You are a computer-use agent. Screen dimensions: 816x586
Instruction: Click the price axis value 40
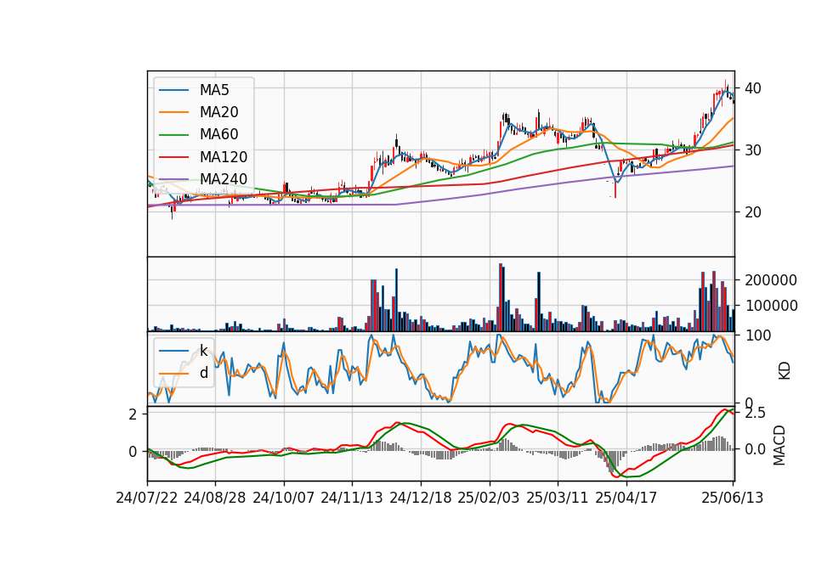click(752, 88)
